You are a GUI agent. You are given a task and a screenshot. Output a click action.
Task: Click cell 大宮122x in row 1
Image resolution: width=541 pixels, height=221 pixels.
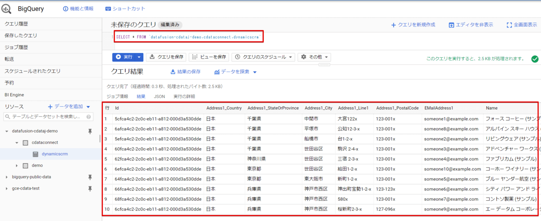click(347, 119)
